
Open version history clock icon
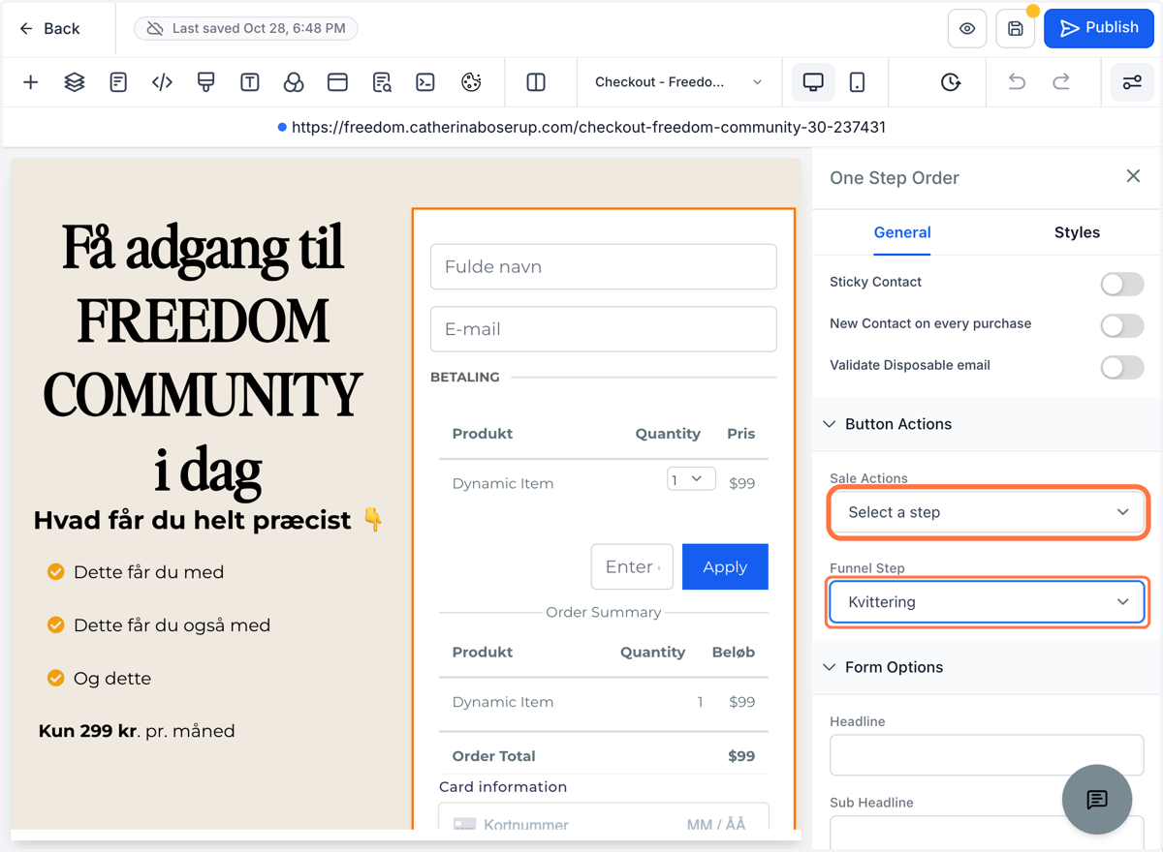(x=951, y=82)
